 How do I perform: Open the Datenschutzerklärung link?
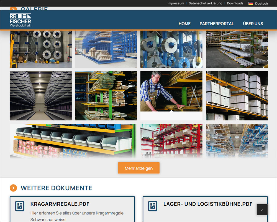tap(205, 3)
